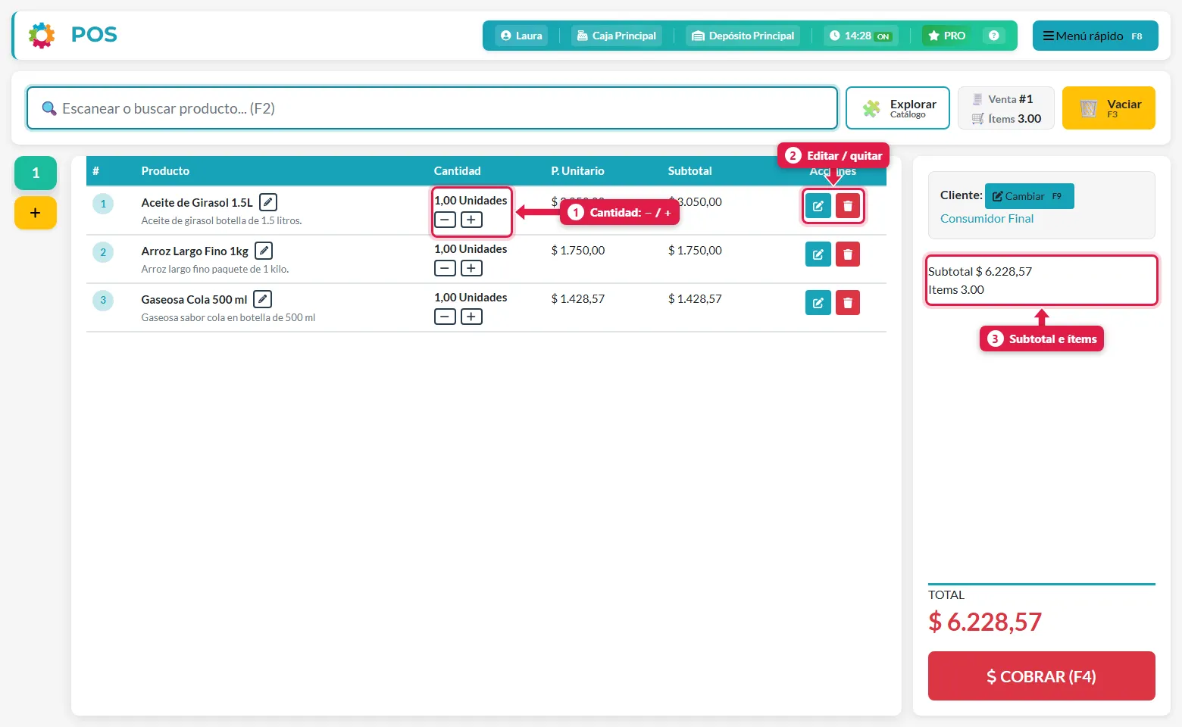1182x727 pixels.
Task: Click the pencil icon next to Aceite de Girasol 1.5L
Action: (268, 202)
